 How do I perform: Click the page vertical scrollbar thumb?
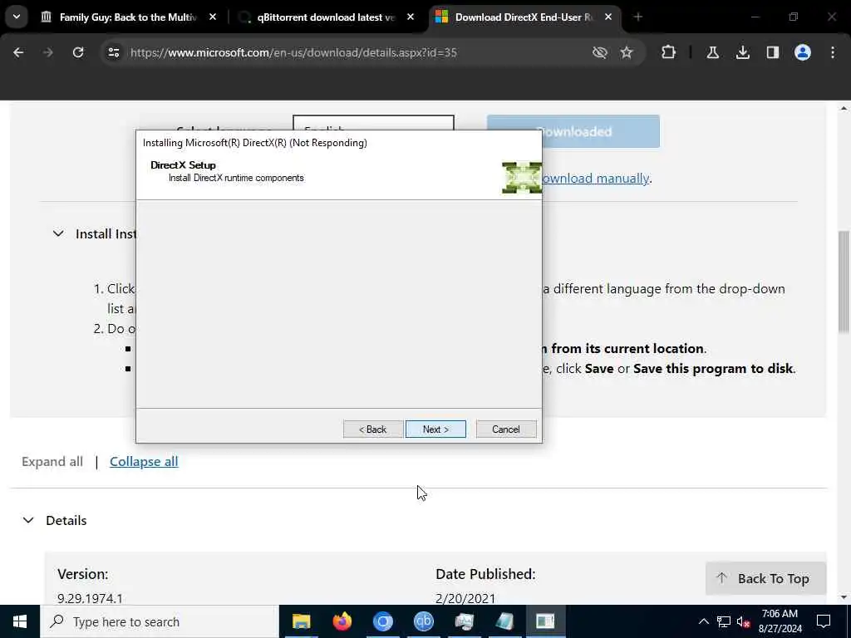coord(844,281)
